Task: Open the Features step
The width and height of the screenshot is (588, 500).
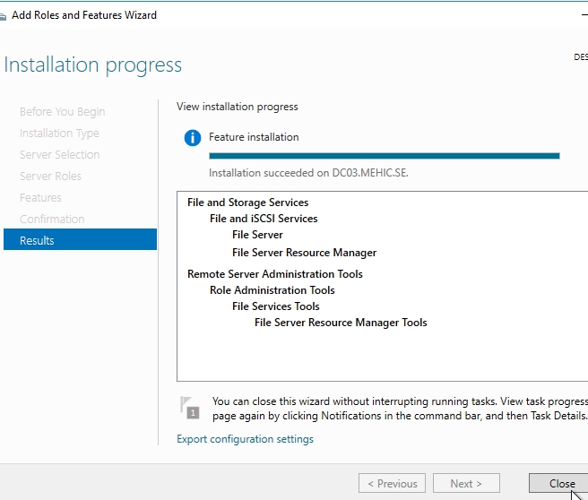Action: click(x=40, y=198)
